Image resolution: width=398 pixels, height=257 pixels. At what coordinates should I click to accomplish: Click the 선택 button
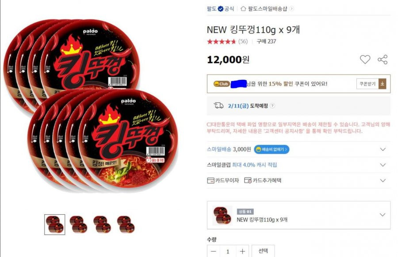point(263,251)
